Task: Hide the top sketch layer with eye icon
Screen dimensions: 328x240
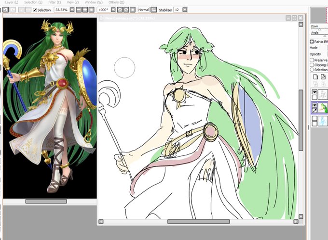Action: [x=314, y=92]
